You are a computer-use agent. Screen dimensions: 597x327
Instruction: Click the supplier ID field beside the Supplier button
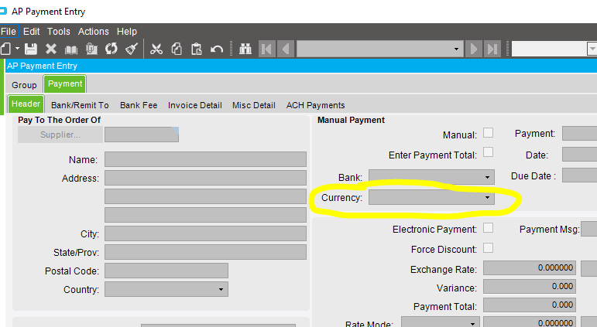pyautogui.click(x=142, y=135)
